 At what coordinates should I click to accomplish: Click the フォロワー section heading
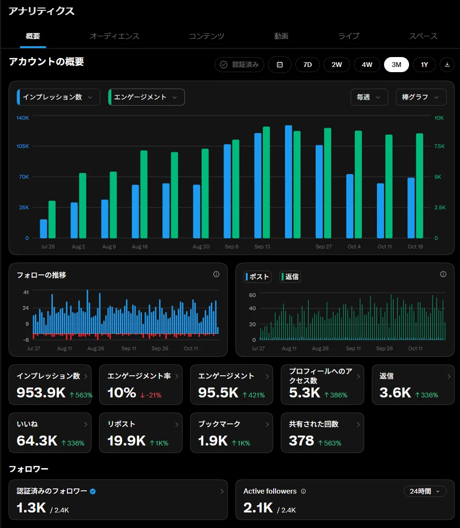coord(29,469)
